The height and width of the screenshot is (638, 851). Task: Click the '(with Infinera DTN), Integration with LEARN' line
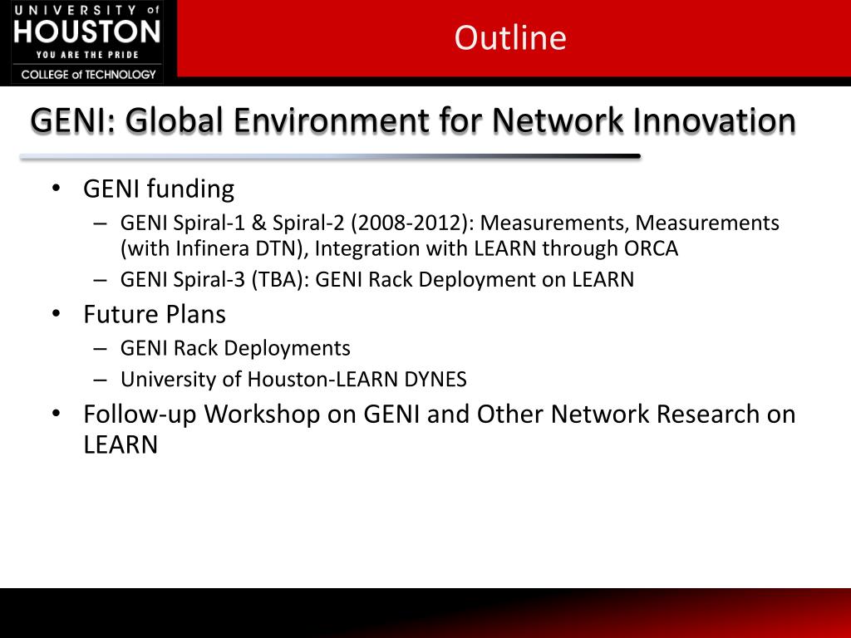(399, 248)
